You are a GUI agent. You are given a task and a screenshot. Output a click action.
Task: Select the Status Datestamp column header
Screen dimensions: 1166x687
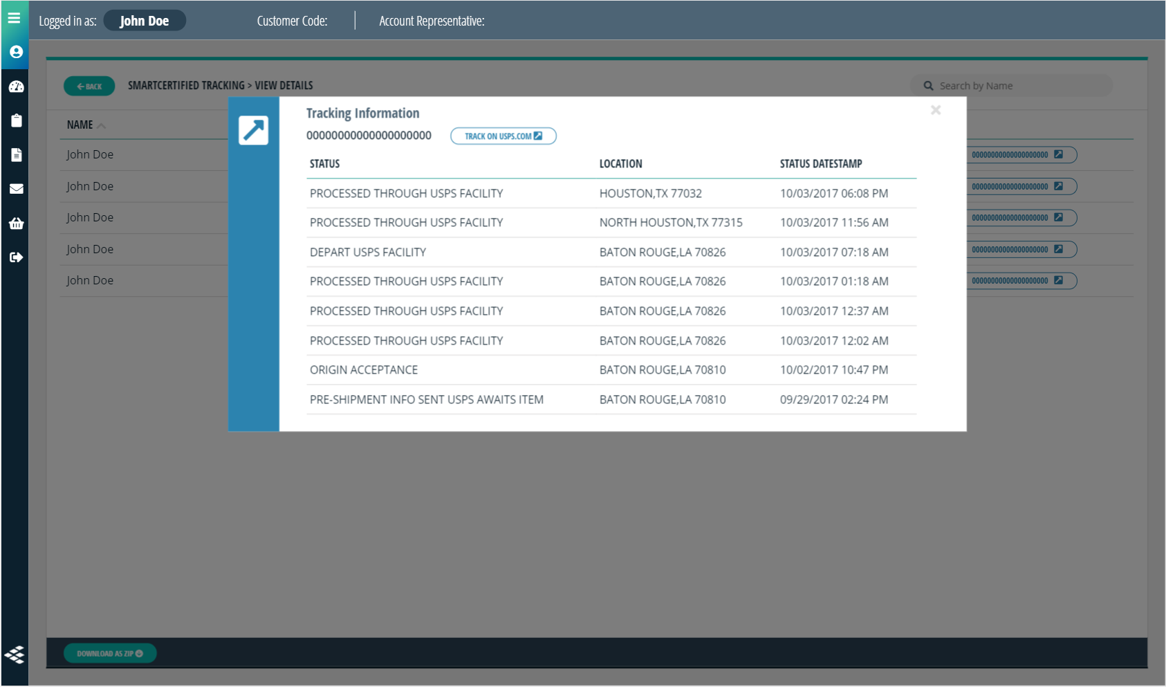[x=821, y=164]
